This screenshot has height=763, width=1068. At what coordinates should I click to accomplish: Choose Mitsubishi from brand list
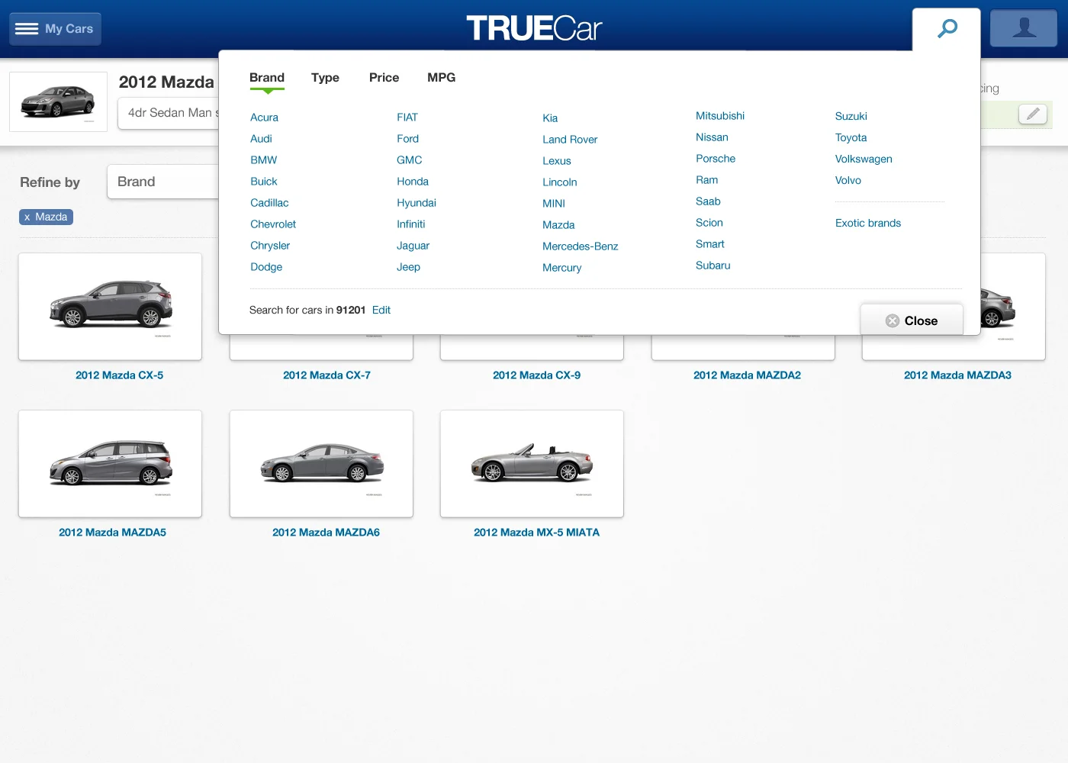coord(720,116)
